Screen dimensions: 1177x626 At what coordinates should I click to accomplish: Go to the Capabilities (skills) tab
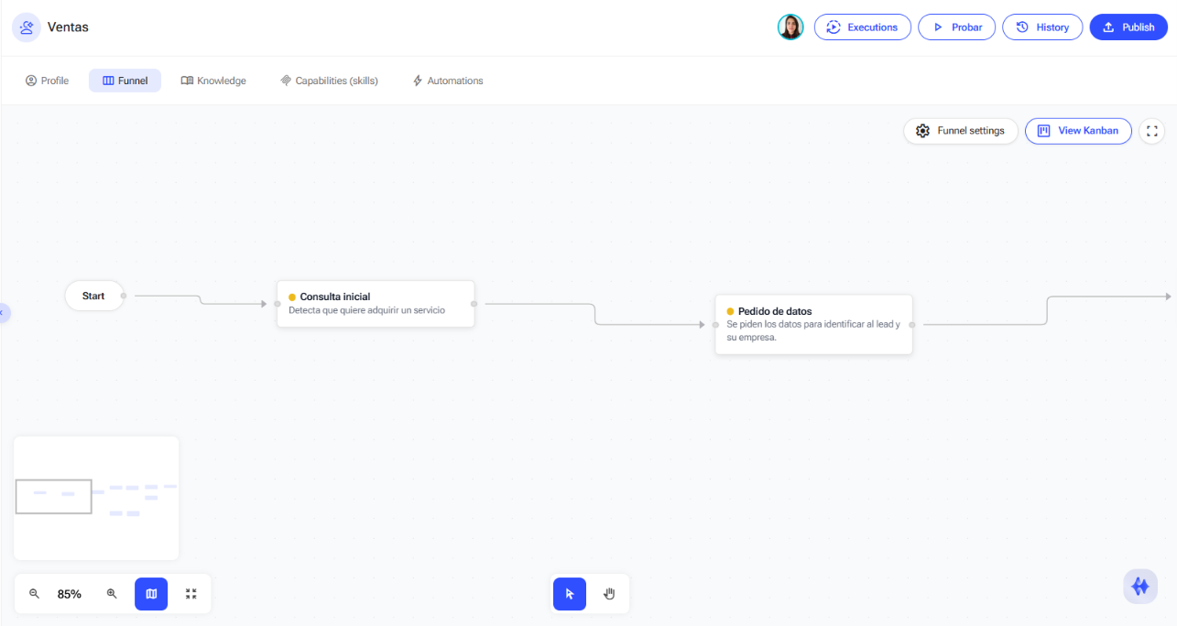coord(329,81)
